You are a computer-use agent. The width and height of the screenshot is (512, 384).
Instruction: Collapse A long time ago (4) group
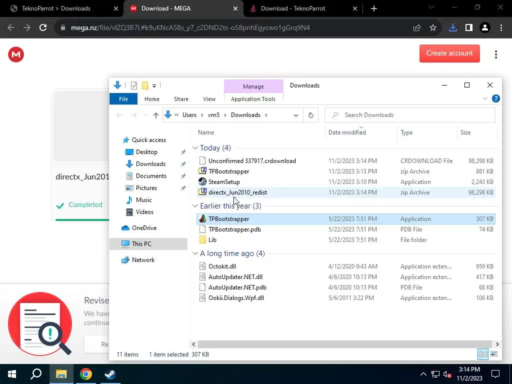(195, 253)
